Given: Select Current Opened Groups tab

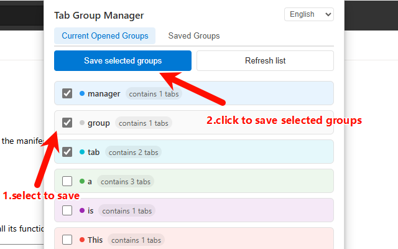Looking at the screenshot, I should click(104, 36).
